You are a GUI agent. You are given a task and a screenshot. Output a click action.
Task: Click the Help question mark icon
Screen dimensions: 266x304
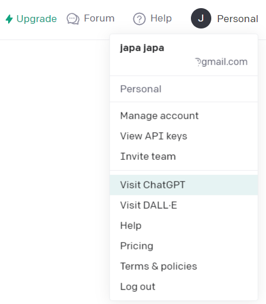pos(139,19)
